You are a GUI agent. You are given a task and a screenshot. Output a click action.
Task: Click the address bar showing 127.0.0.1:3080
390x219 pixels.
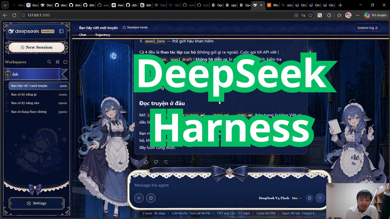(155, 15)
